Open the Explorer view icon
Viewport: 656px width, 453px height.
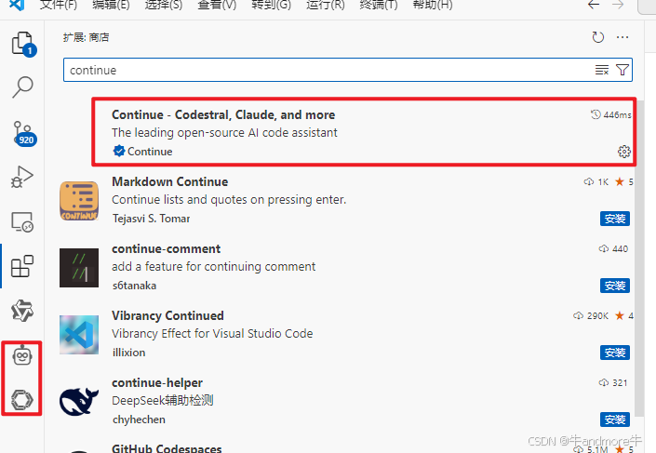(x=23, y=44)
